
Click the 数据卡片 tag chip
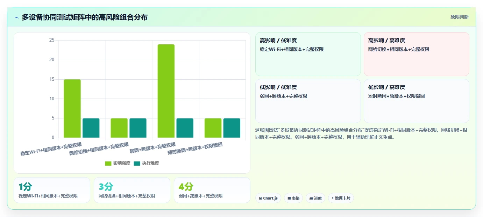(x=341, y=198)
